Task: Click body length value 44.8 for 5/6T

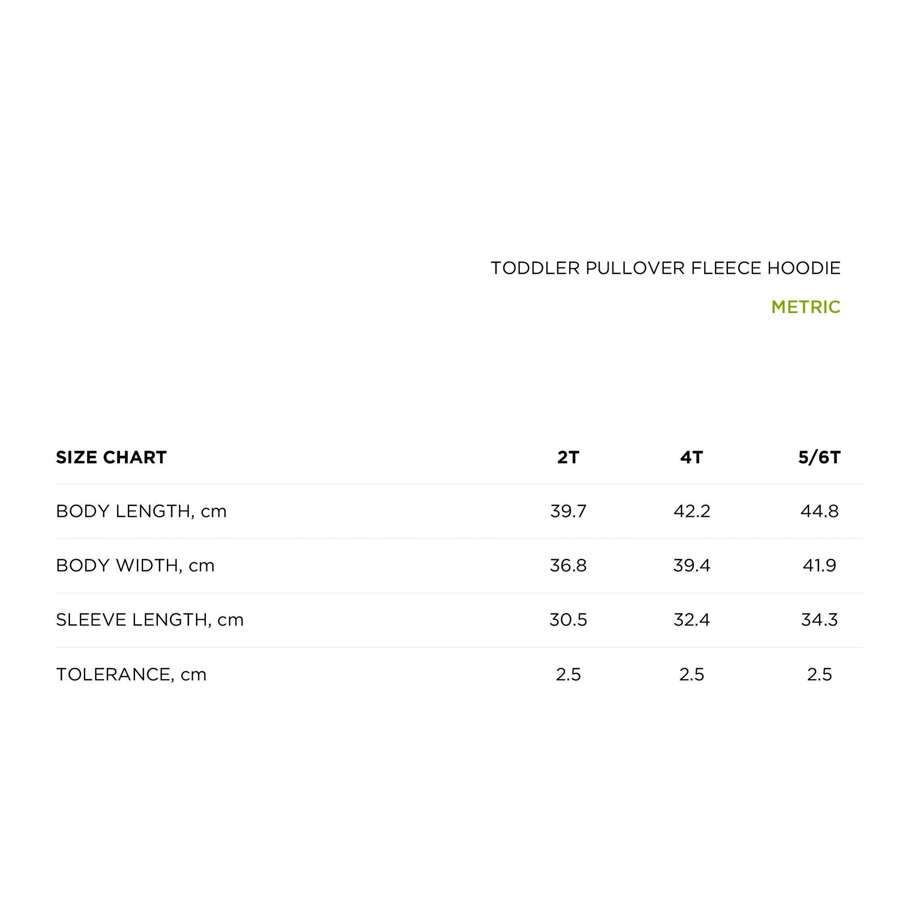Action: 819,512
